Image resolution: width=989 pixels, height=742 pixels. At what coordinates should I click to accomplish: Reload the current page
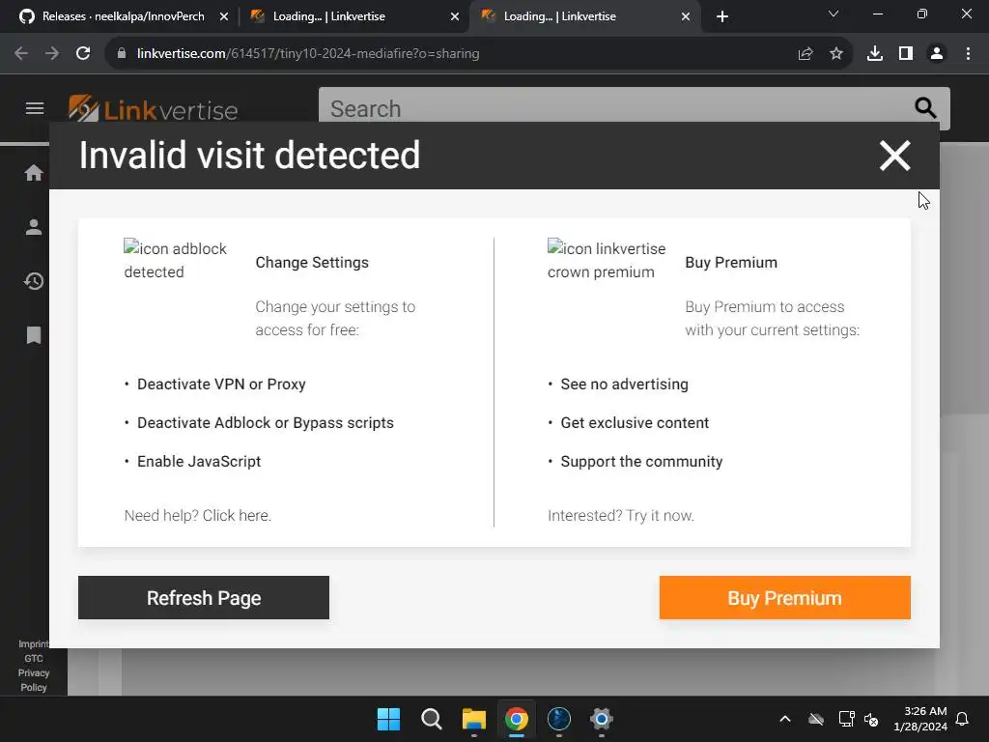pyautogui.click(x=83, y=54)
